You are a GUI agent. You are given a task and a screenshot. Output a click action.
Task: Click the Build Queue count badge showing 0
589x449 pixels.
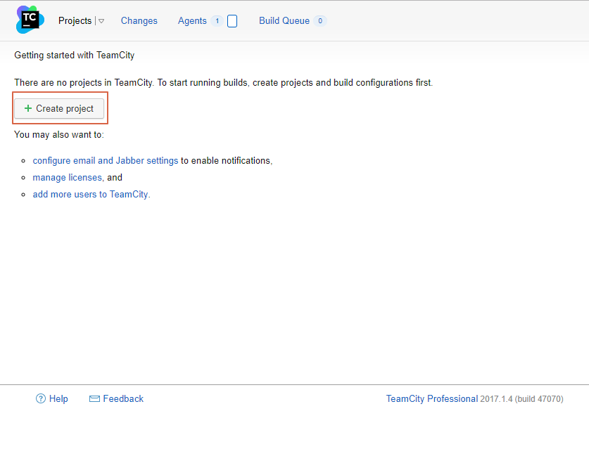click(x=320, y=21)
